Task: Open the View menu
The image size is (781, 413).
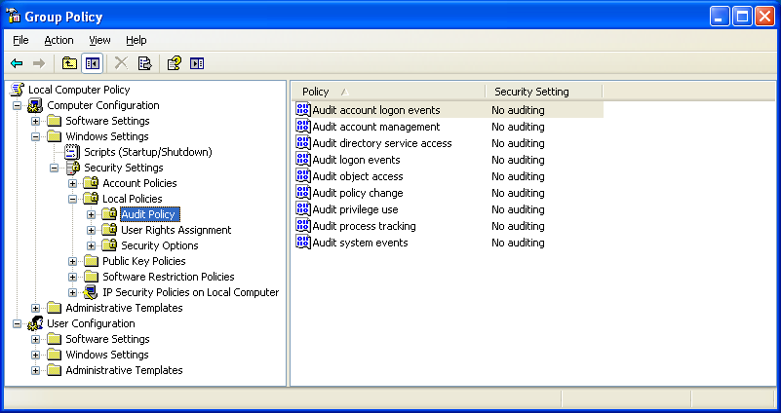Action: coord(99,40)
